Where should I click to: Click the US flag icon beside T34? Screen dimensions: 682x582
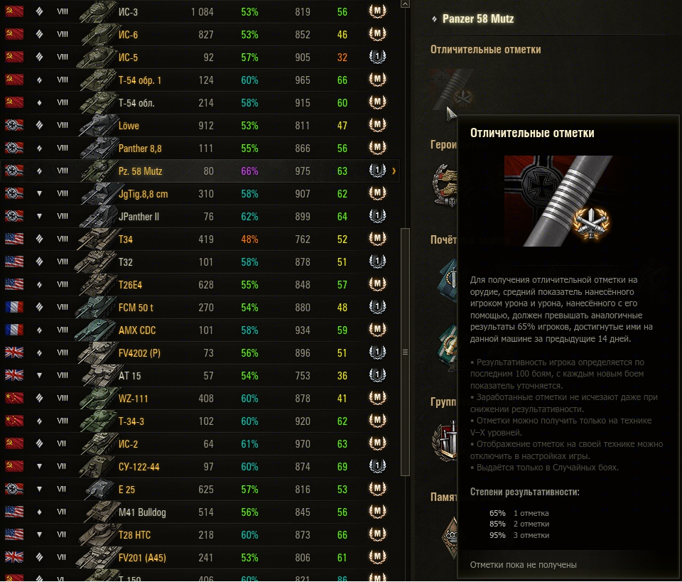(x=14, y=239)
